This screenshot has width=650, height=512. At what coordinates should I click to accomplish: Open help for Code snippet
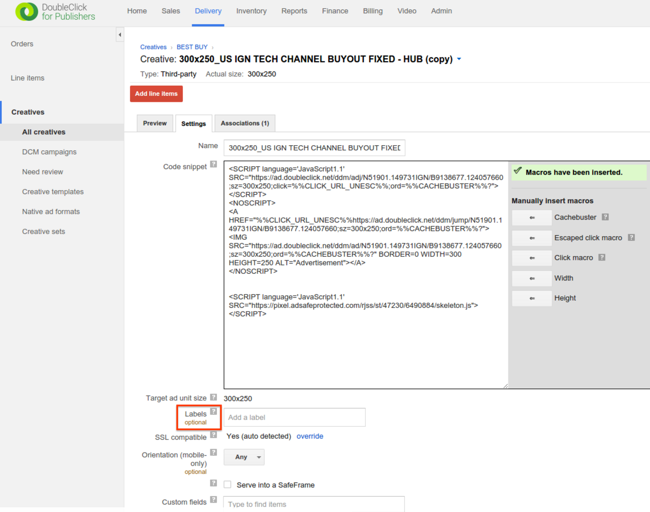coord(213,165)
